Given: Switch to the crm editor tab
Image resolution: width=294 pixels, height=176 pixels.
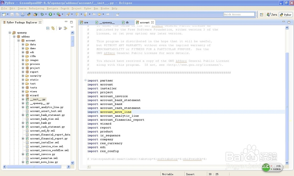Looking at the screenshot, I should [x=84, y=22].
